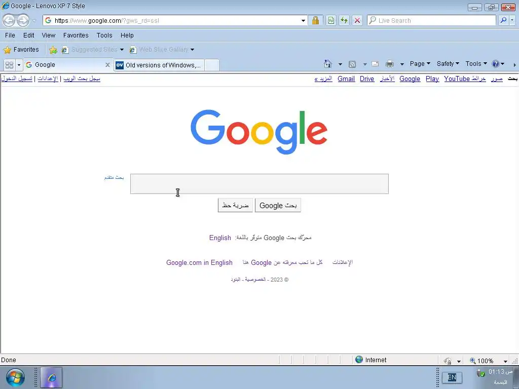
Task: Click the red Stop loading icon
Action: click(x=357, y=20)
